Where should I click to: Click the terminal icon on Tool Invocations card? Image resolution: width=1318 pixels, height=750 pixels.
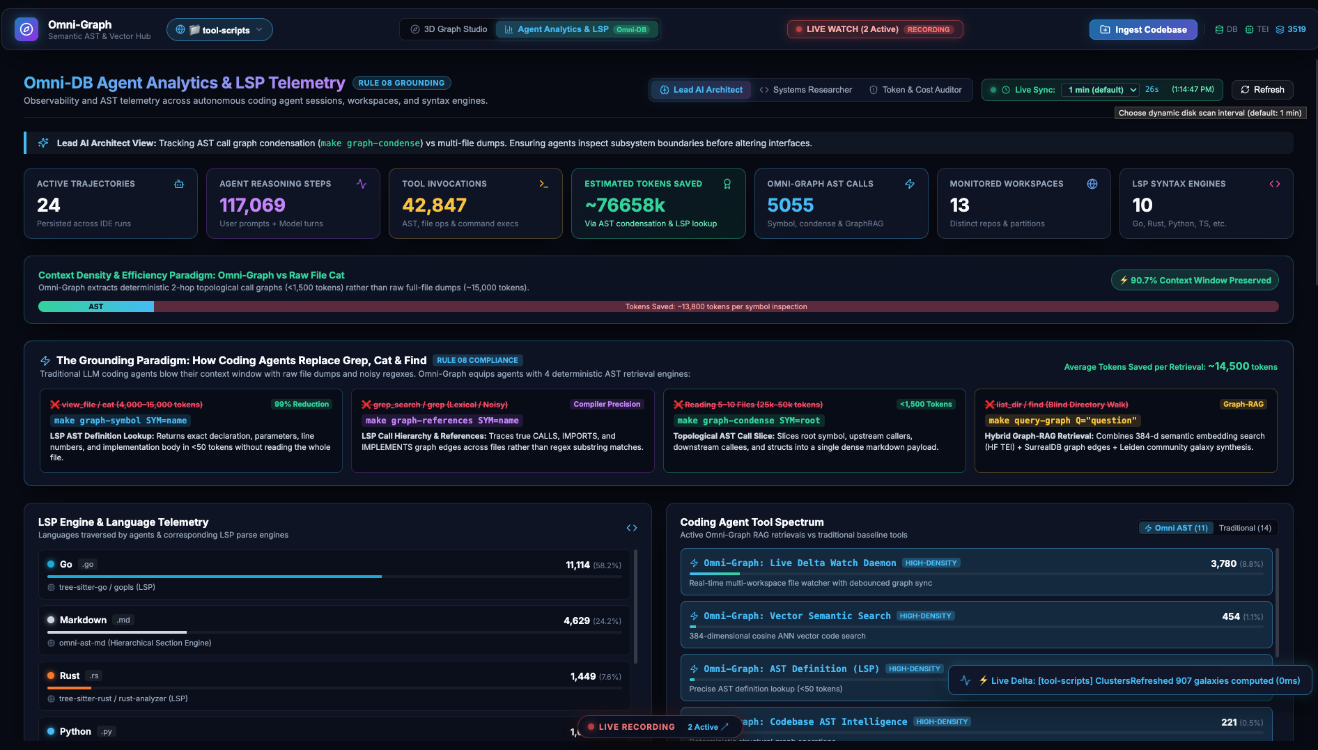[x=544, y=184]
